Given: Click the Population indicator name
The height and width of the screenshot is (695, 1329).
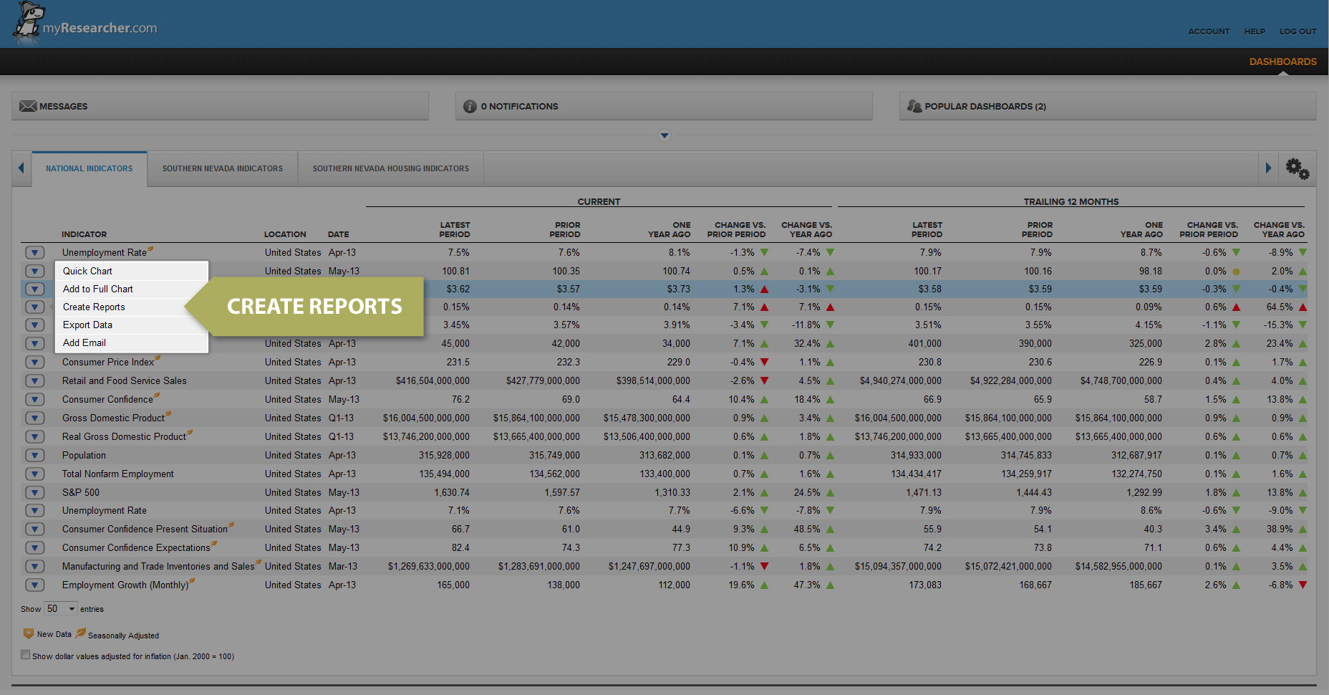Looking at the screenshot, I should coord(84,455).
